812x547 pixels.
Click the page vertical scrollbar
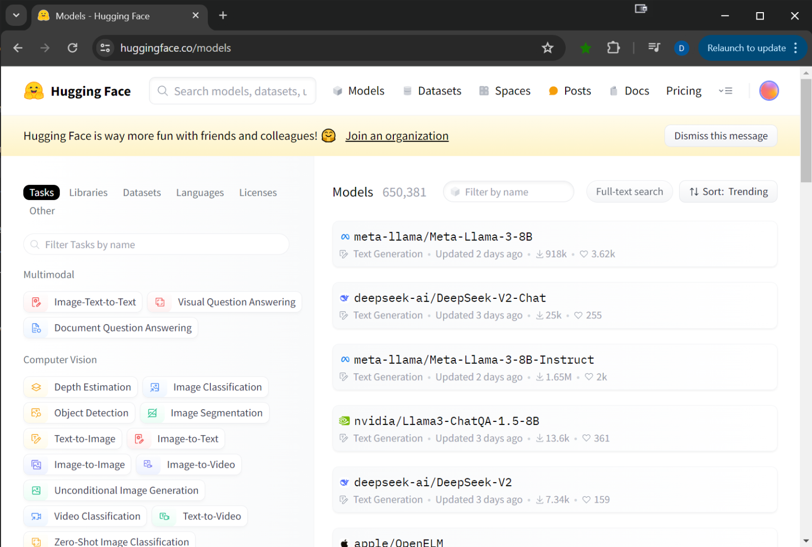pos(806,132)
